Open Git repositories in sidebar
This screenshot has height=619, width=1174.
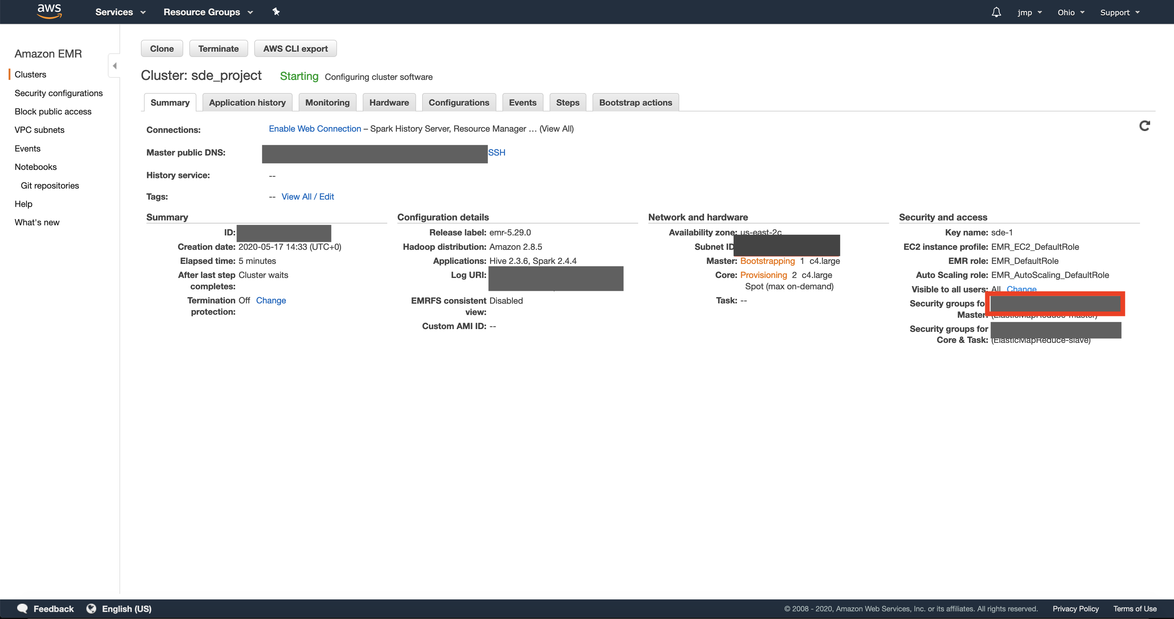click(50, 186)
